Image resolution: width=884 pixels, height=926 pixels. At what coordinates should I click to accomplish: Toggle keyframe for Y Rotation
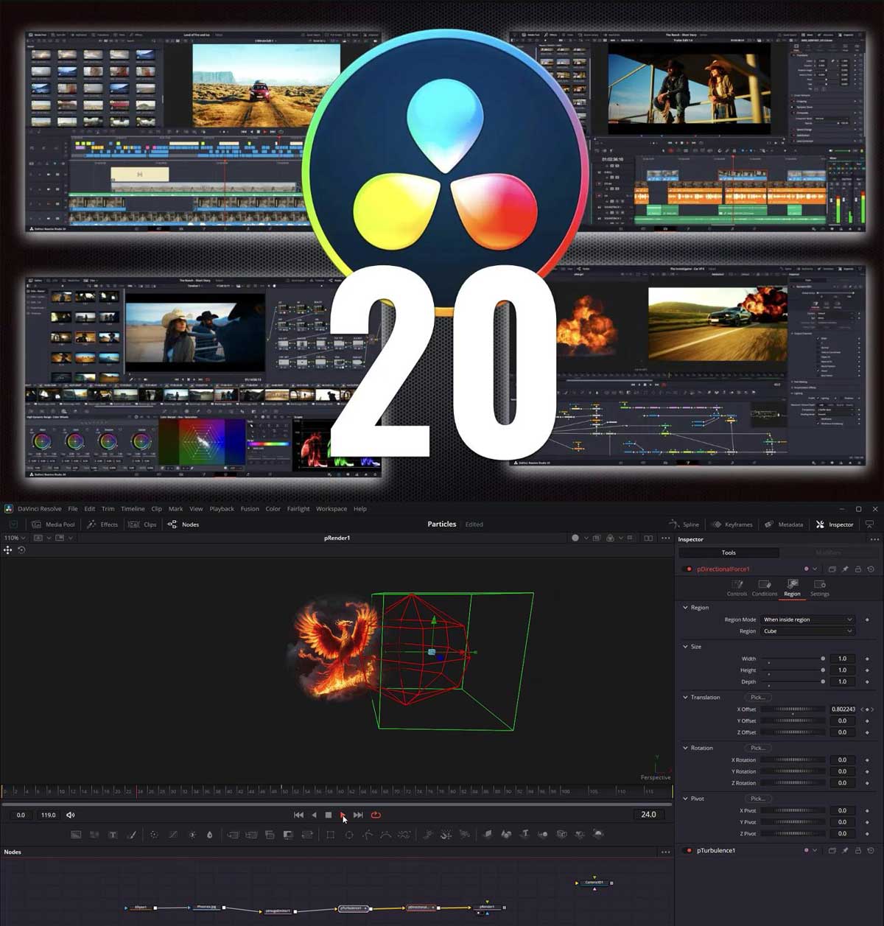click(867, 771)
